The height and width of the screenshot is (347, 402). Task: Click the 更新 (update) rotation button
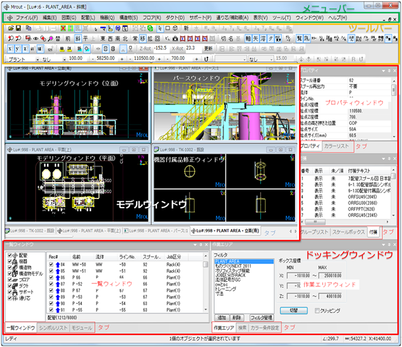208,49
